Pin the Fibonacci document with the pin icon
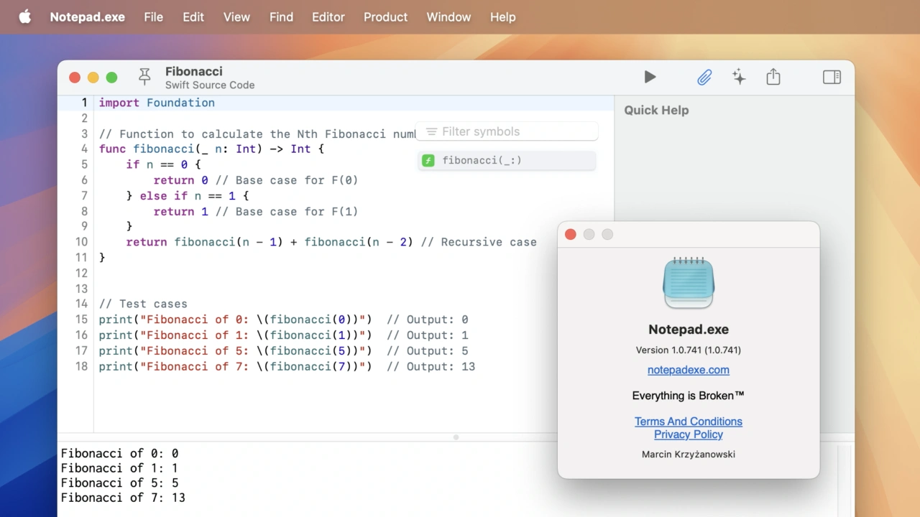The height and width of the screenshot is (517, 920). point(144,77)
